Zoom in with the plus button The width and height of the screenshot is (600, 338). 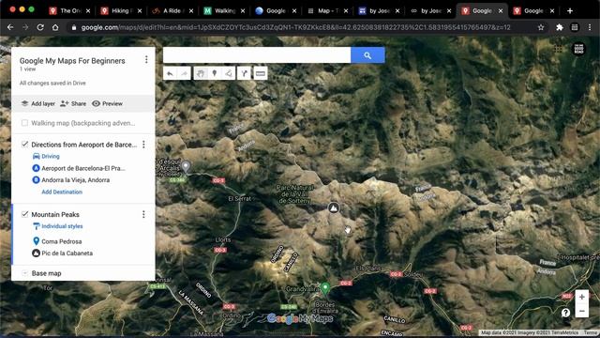(x=581, y=297)
